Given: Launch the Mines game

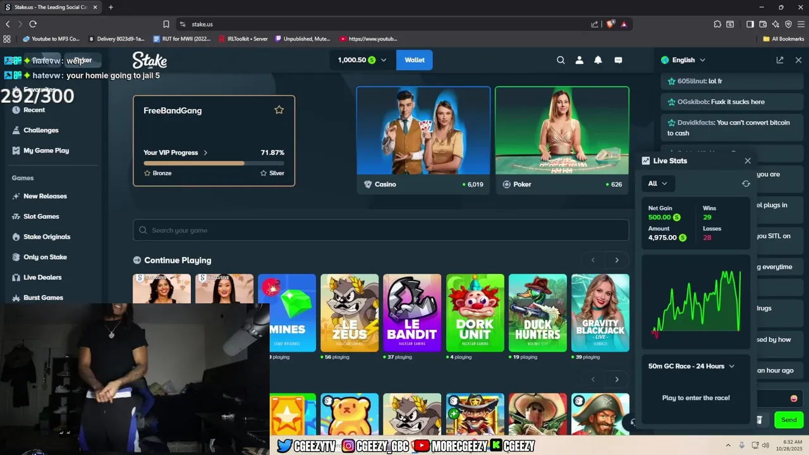Looking at the screenshot, I should pos(287,313).
